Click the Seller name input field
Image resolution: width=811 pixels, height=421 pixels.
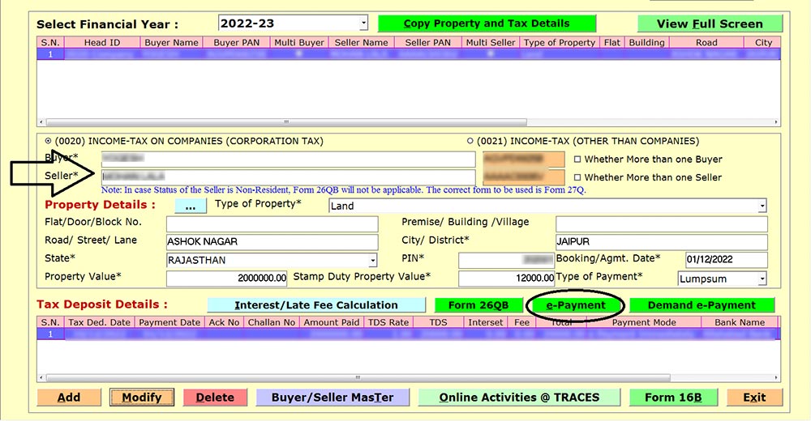coord(288,177)
